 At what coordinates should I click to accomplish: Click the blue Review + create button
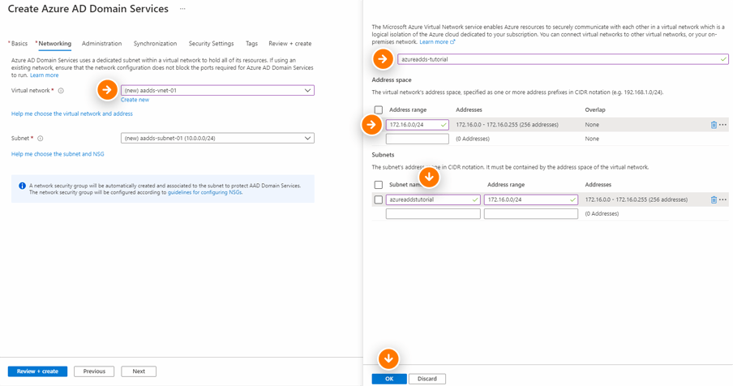(x=37, y=371)
